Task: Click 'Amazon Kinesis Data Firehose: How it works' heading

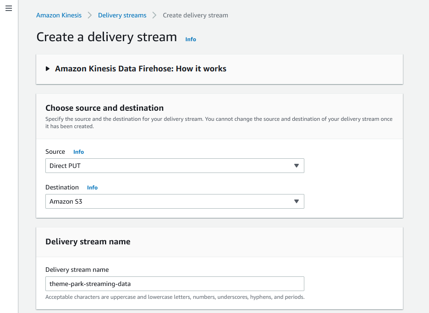Action: point(141,69)
